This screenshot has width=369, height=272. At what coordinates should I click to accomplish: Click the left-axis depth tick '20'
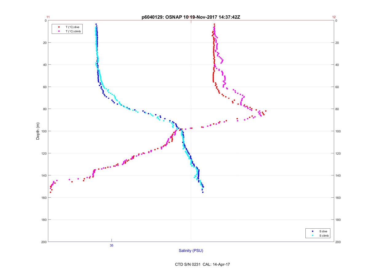tap(45, 43)
